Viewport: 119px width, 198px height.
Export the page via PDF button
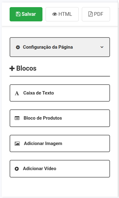[x=96, y=14]
